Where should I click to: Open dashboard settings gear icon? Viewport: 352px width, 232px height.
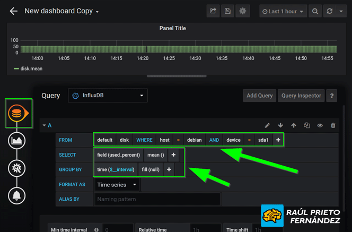tap(243, 11)
